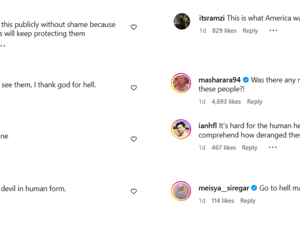Click masharara94's verified badge

[246, 80]
